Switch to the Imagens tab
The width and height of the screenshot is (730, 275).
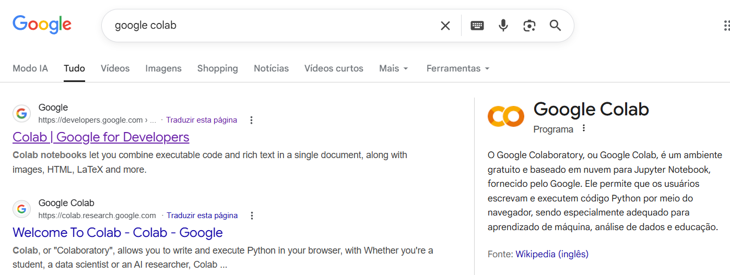[x=163, y=68]
